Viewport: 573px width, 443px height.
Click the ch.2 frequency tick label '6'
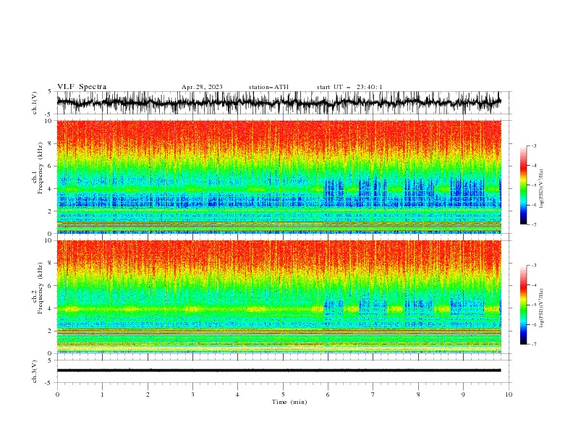[50, 285]
